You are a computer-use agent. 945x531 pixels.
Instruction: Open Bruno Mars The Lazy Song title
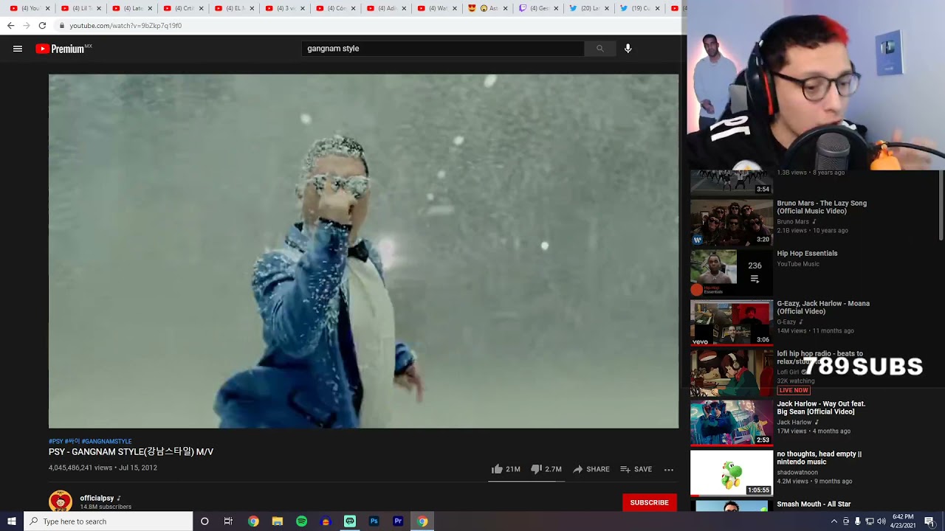[x=822, y=207]
